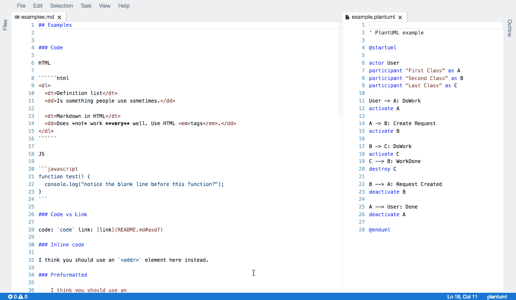This screenshot has height=300, width=516.
Task: Click the Ln 18, Col 11 cursor position indicator
Action: pos(463,297)
